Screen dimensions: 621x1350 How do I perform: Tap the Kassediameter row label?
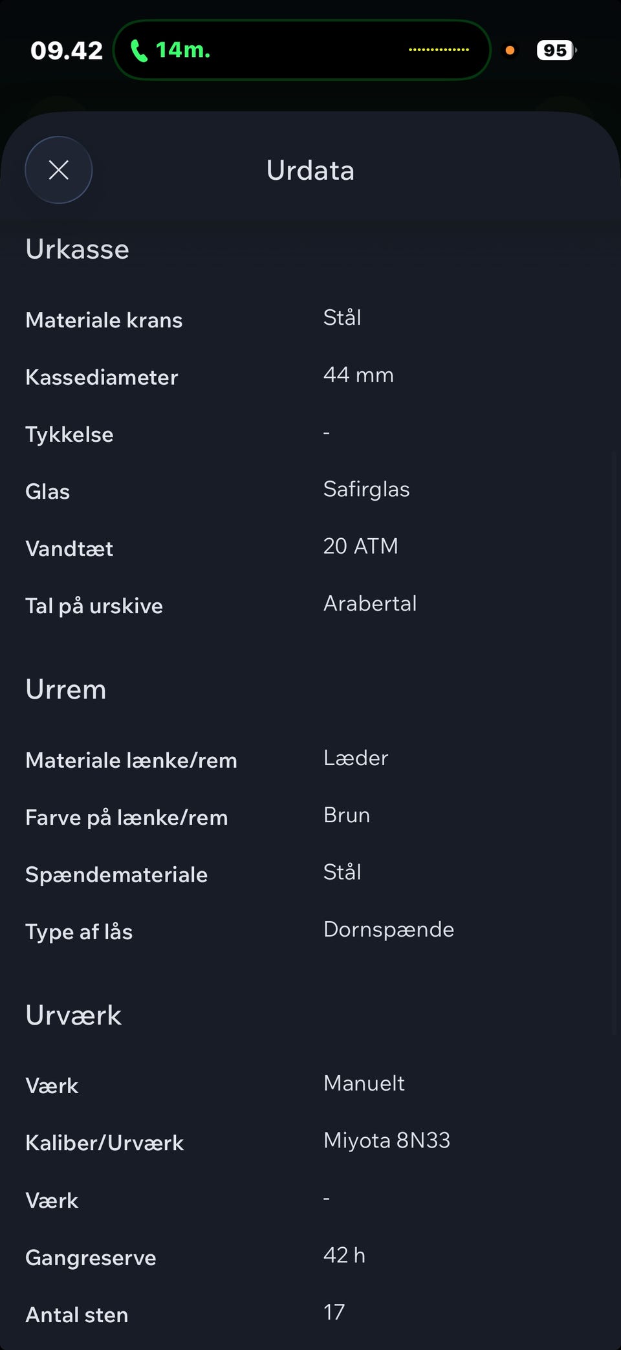(x=102, y=377)
